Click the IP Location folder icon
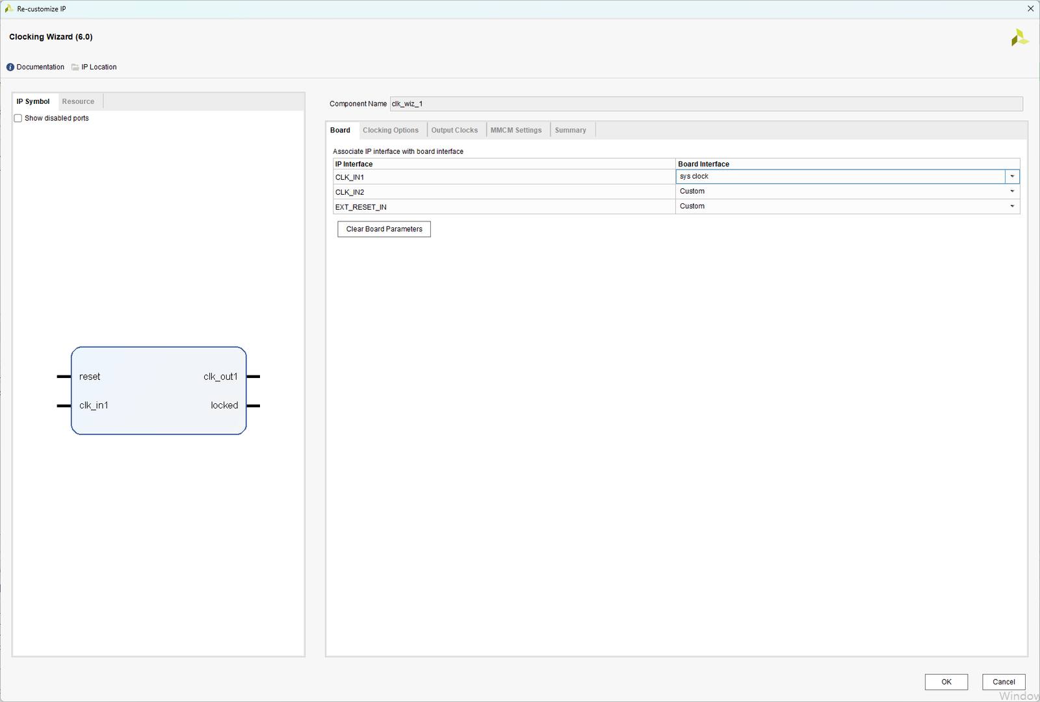 click(75, 67)
